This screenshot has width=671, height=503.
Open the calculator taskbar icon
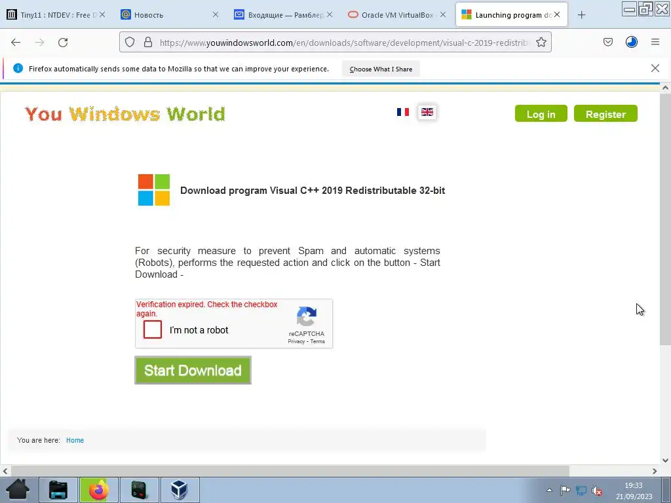(x=140, y=490)
